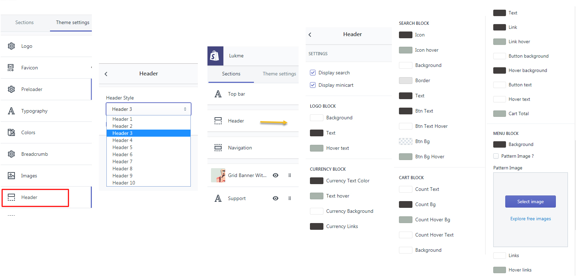Screen dimensions: 583x279
Task: Go back from the Header Style panel
Action: 106,74
